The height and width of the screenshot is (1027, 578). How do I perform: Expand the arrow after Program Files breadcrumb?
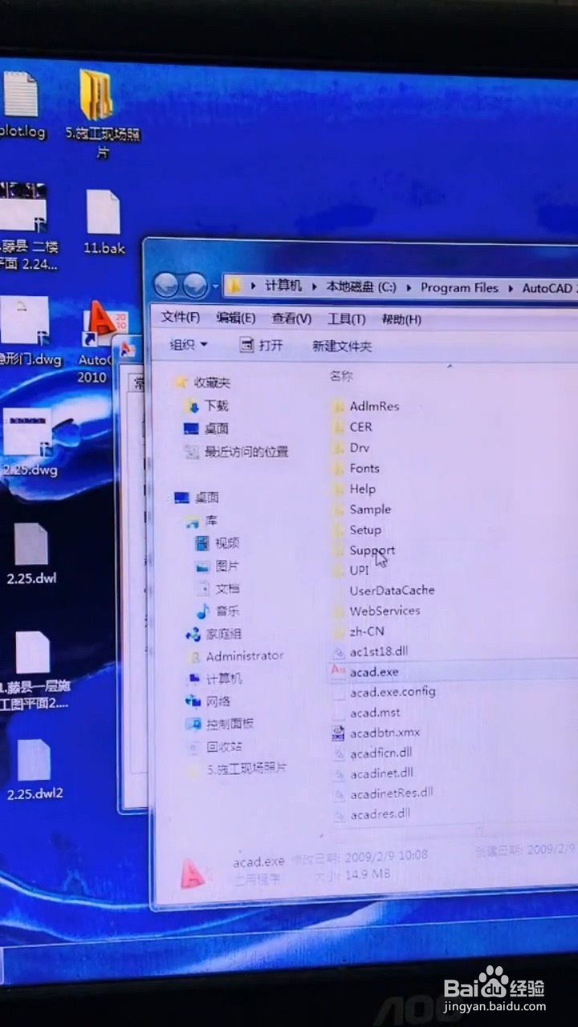point(511,288)
